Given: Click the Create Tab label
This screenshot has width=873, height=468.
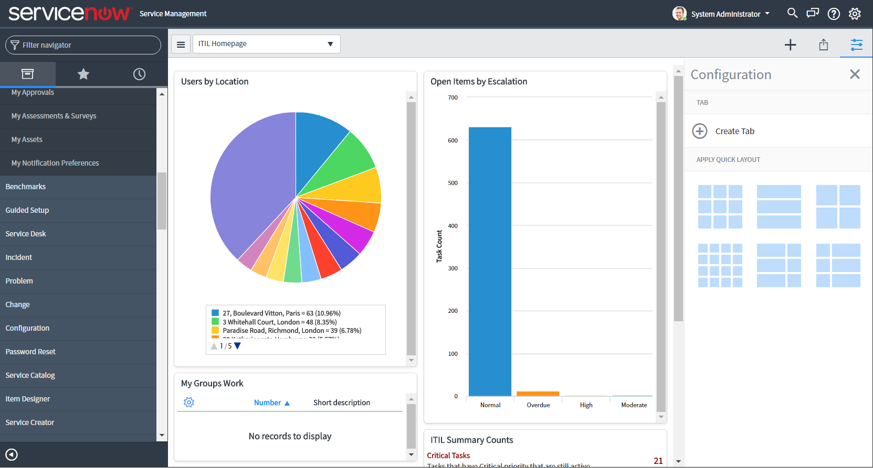Looking at the screenshot, I should click(x=734, y=131).
